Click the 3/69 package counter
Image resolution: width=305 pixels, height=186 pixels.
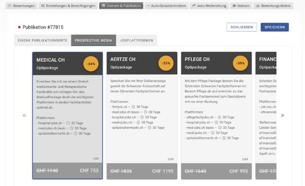(245, 159)
